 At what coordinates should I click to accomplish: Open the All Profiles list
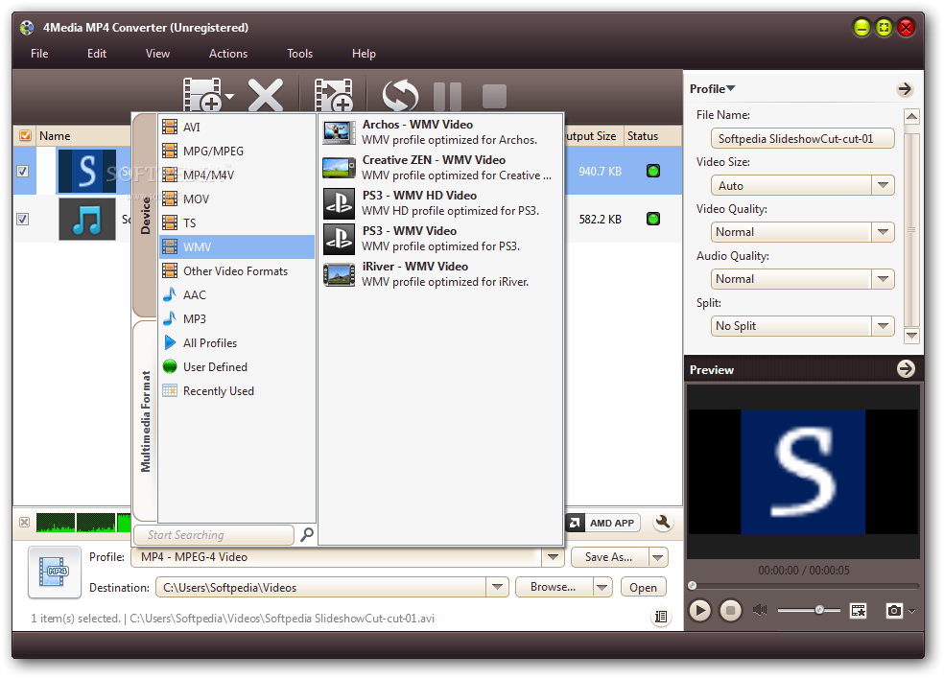point(237,343)
